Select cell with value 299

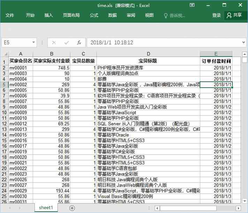click(x=52, y=129)
